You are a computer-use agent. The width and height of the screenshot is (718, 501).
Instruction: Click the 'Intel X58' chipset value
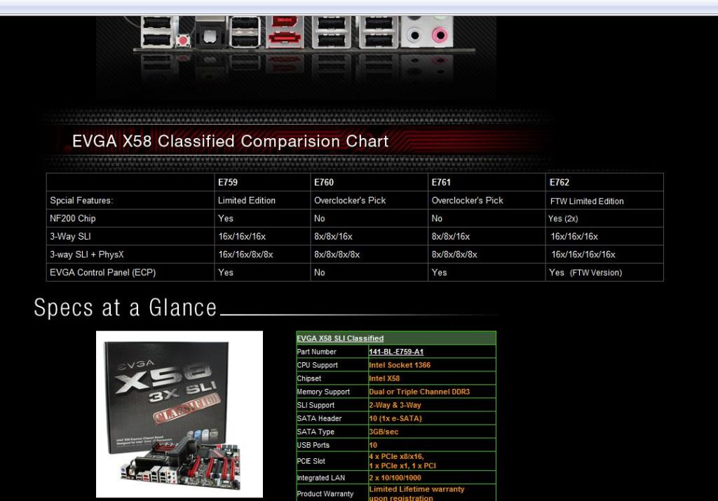click(x=384, y=378)
